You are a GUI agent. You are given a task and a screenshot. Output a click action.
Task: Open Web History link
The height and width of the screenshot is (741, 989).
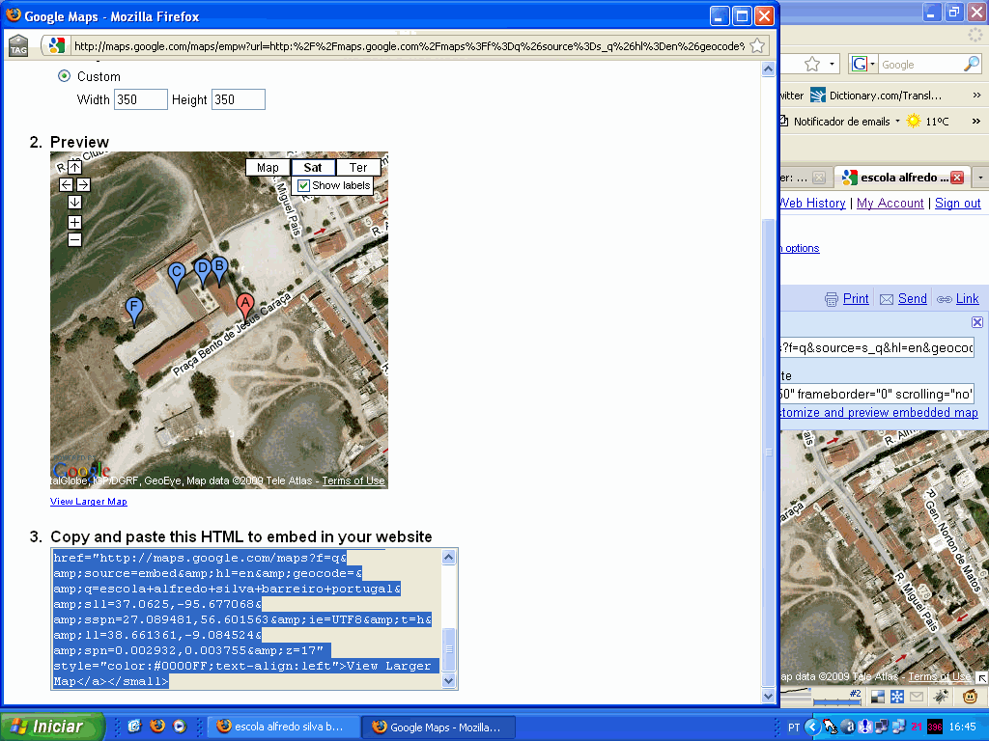(x=812, y=203)
